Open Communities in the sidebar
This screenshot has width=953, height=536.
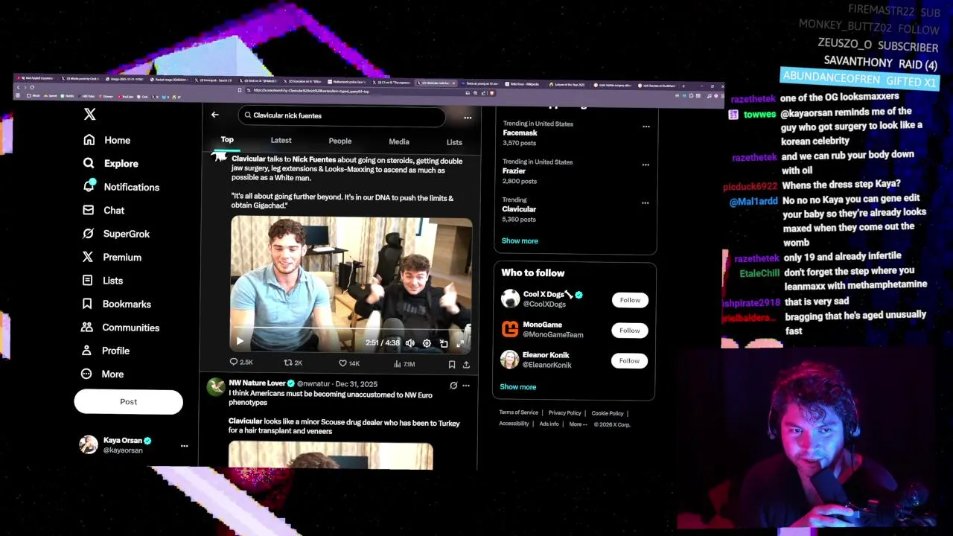tap(120, 328)
